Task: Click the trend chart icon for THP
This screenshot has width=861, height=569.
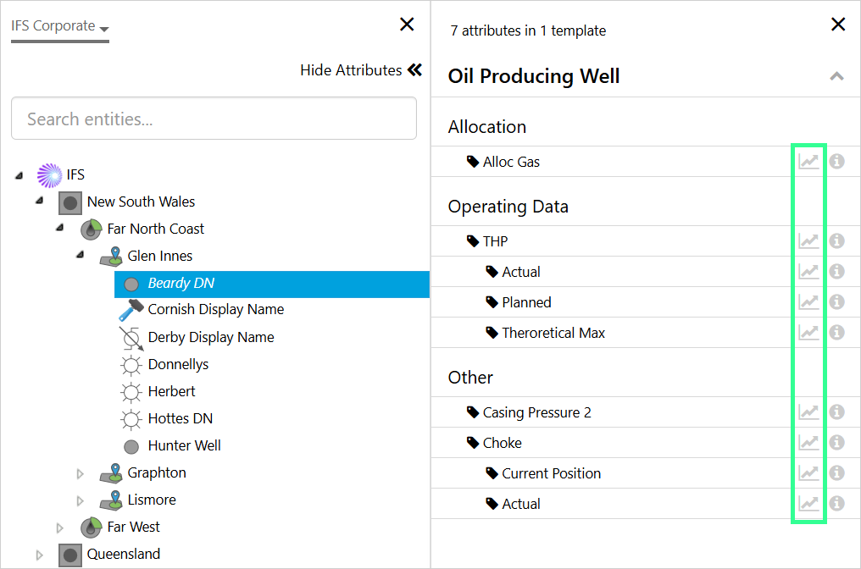Action: click(808, 241)
